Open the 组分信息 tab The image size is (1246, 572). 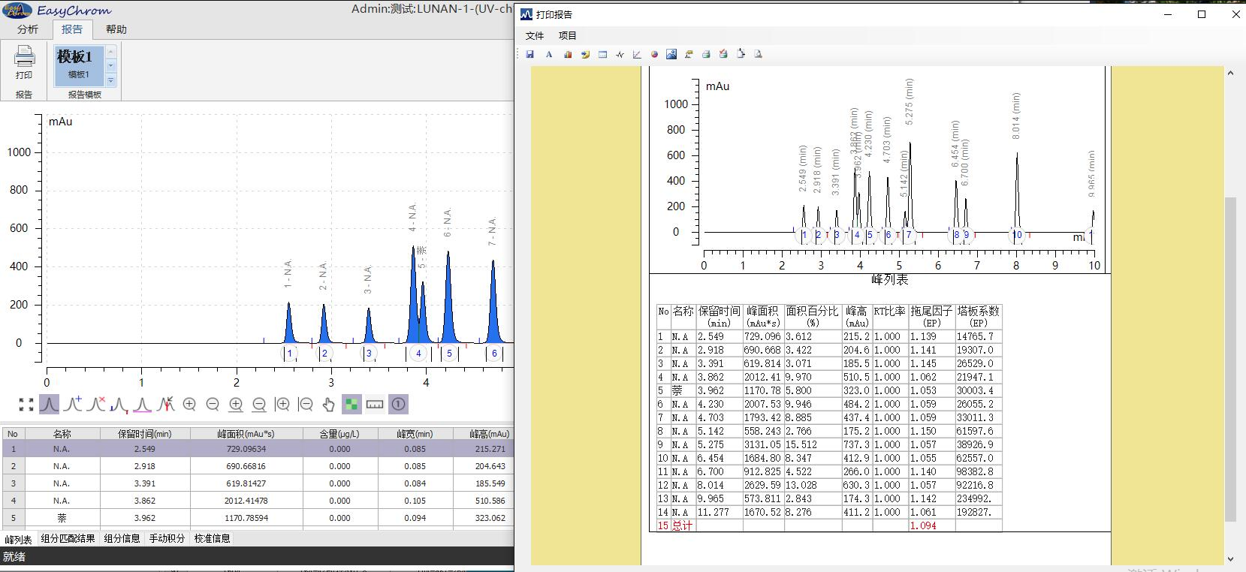pos(122,538)
